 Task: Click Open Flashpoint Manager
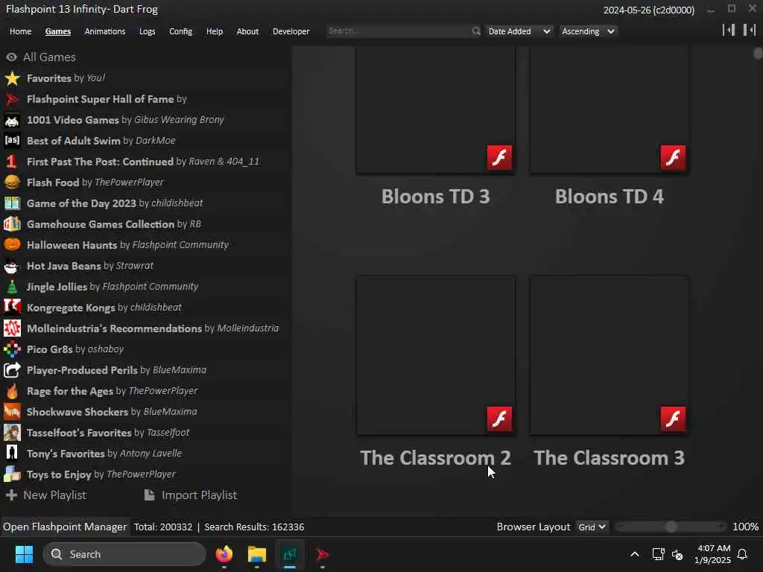click(x=65, y=527)
